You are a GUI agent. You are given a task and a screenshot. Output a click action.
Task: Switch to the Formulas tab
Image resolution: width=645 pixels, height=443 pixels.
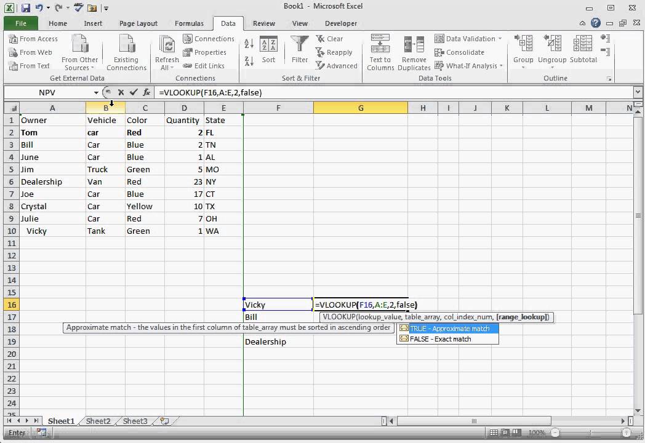point(189,23)
